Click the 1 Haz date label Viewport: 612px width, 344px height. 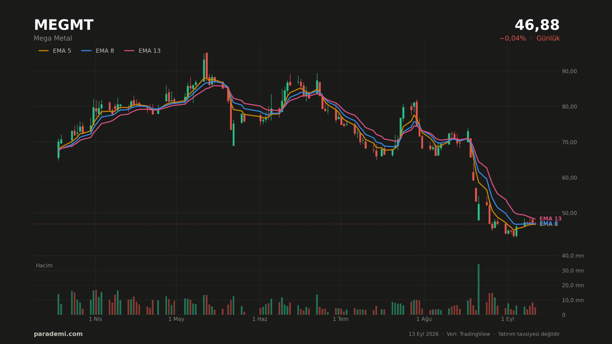click(x=260, y=319)
